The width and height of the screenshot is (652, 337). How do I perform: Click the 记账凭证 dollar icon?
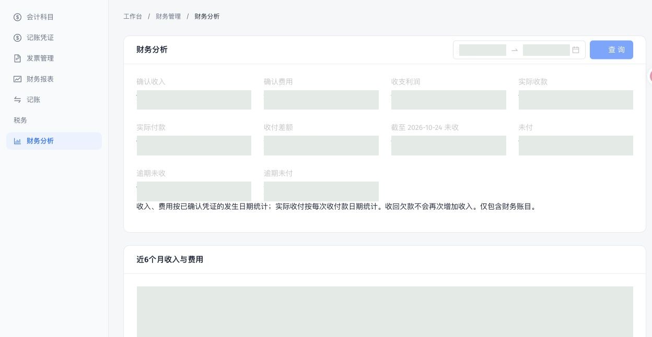[17, 38]
